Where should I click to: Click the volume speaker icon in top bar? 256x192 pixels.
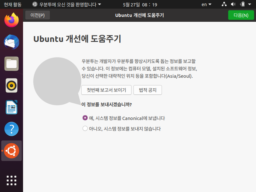point(233,4)
